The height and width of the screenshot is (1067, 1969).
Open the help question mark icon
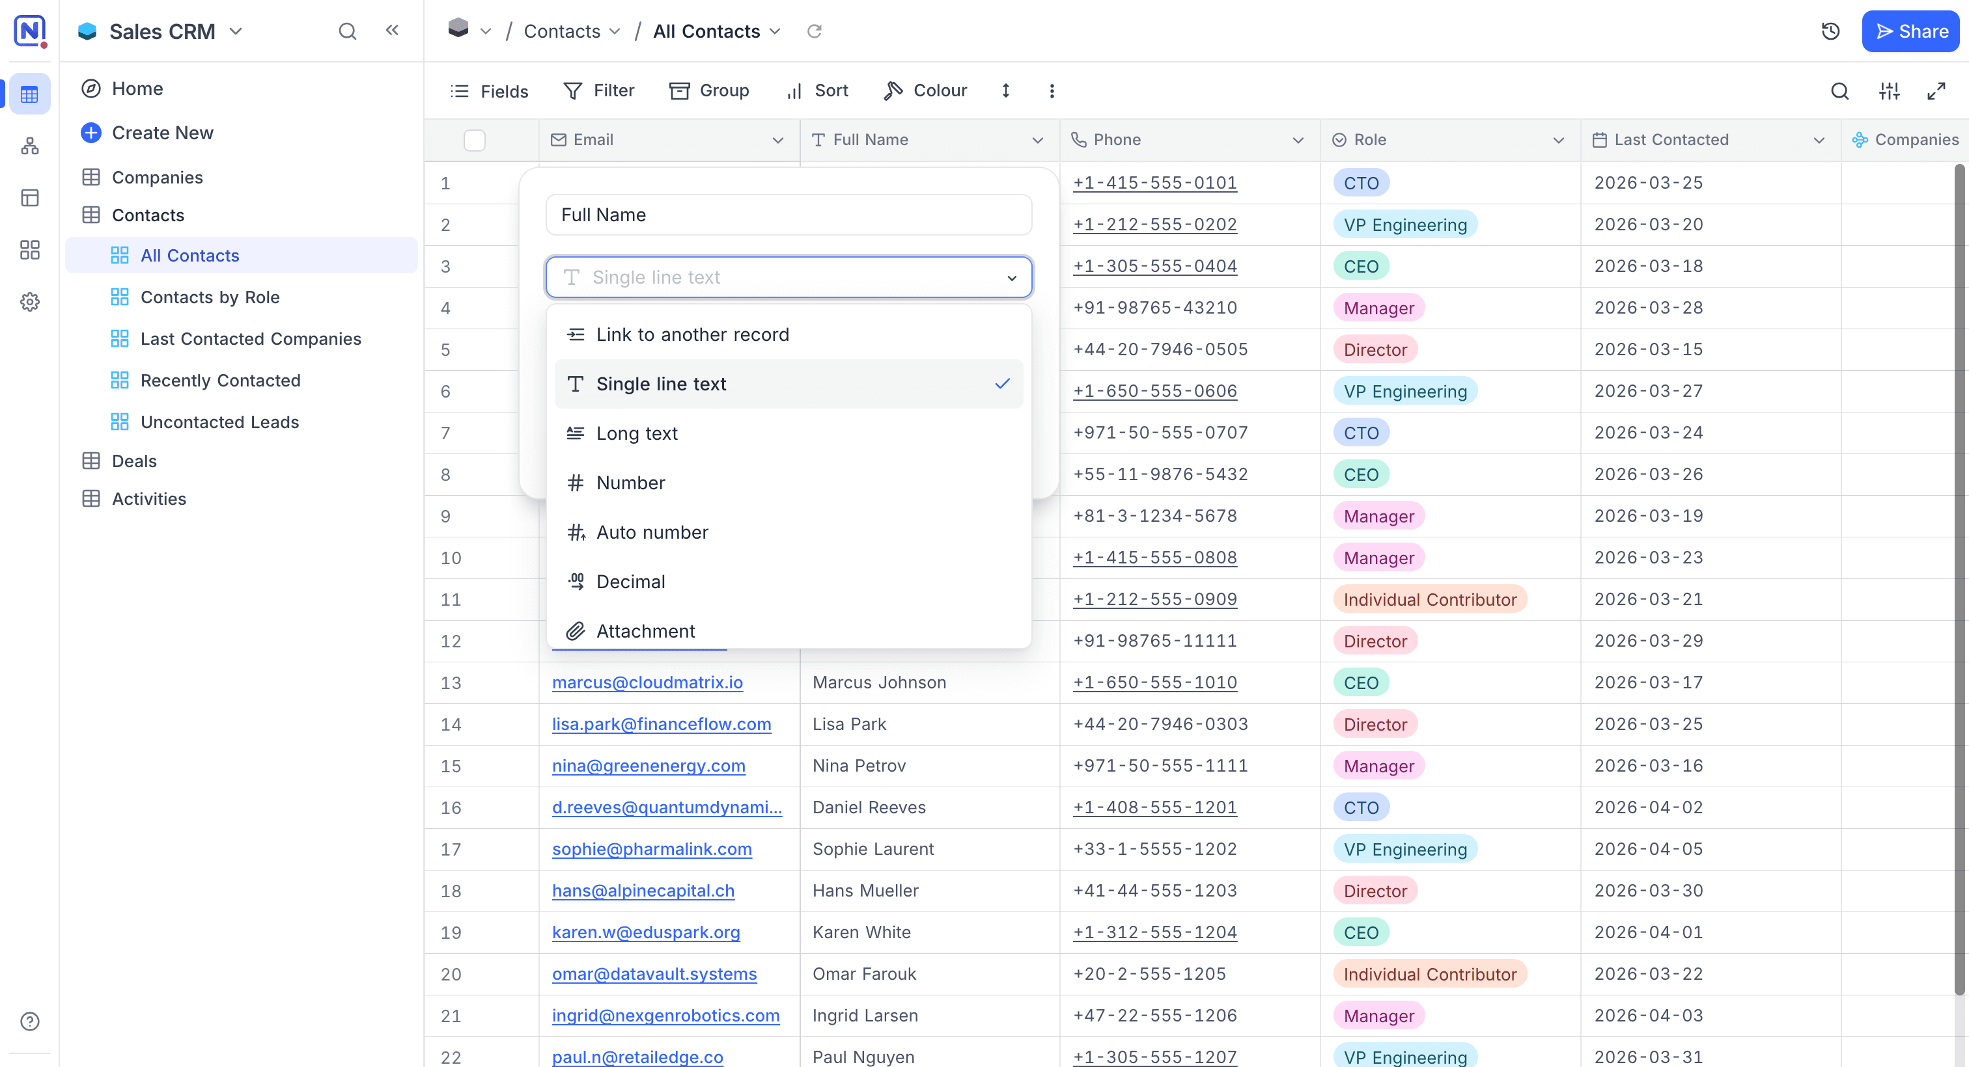pyautogui.click(x=30, y=1021)
